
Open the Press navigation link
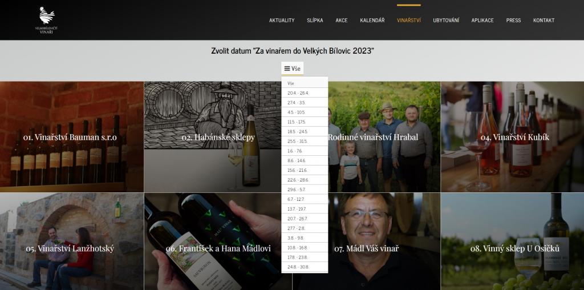[x=514, y=20]
